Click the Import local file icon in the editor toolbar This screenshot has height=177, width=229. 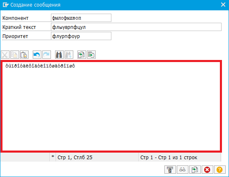click(82, 55)
